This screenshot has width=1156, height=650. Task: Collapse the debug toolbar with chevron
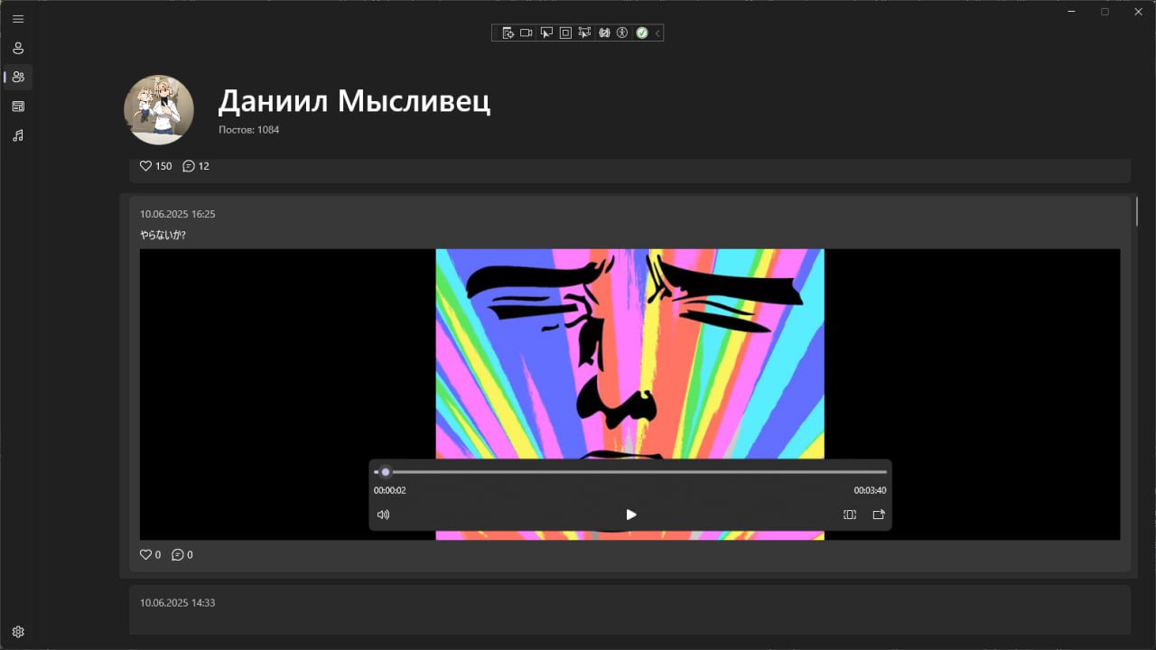(657, 32)
